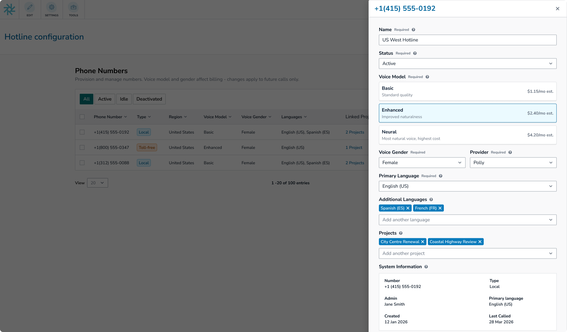Toggle the select-all header checkbox
567x332 pixels.
[x=82, y=117]
